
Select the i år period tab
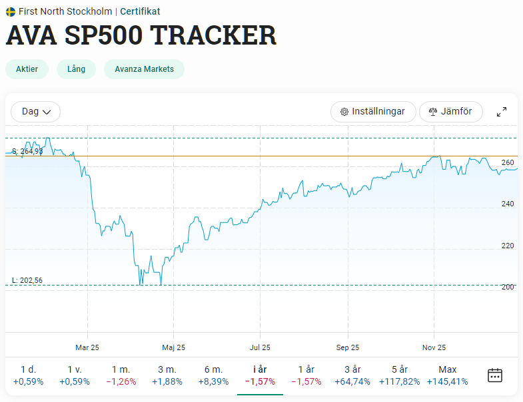point(260,375)
